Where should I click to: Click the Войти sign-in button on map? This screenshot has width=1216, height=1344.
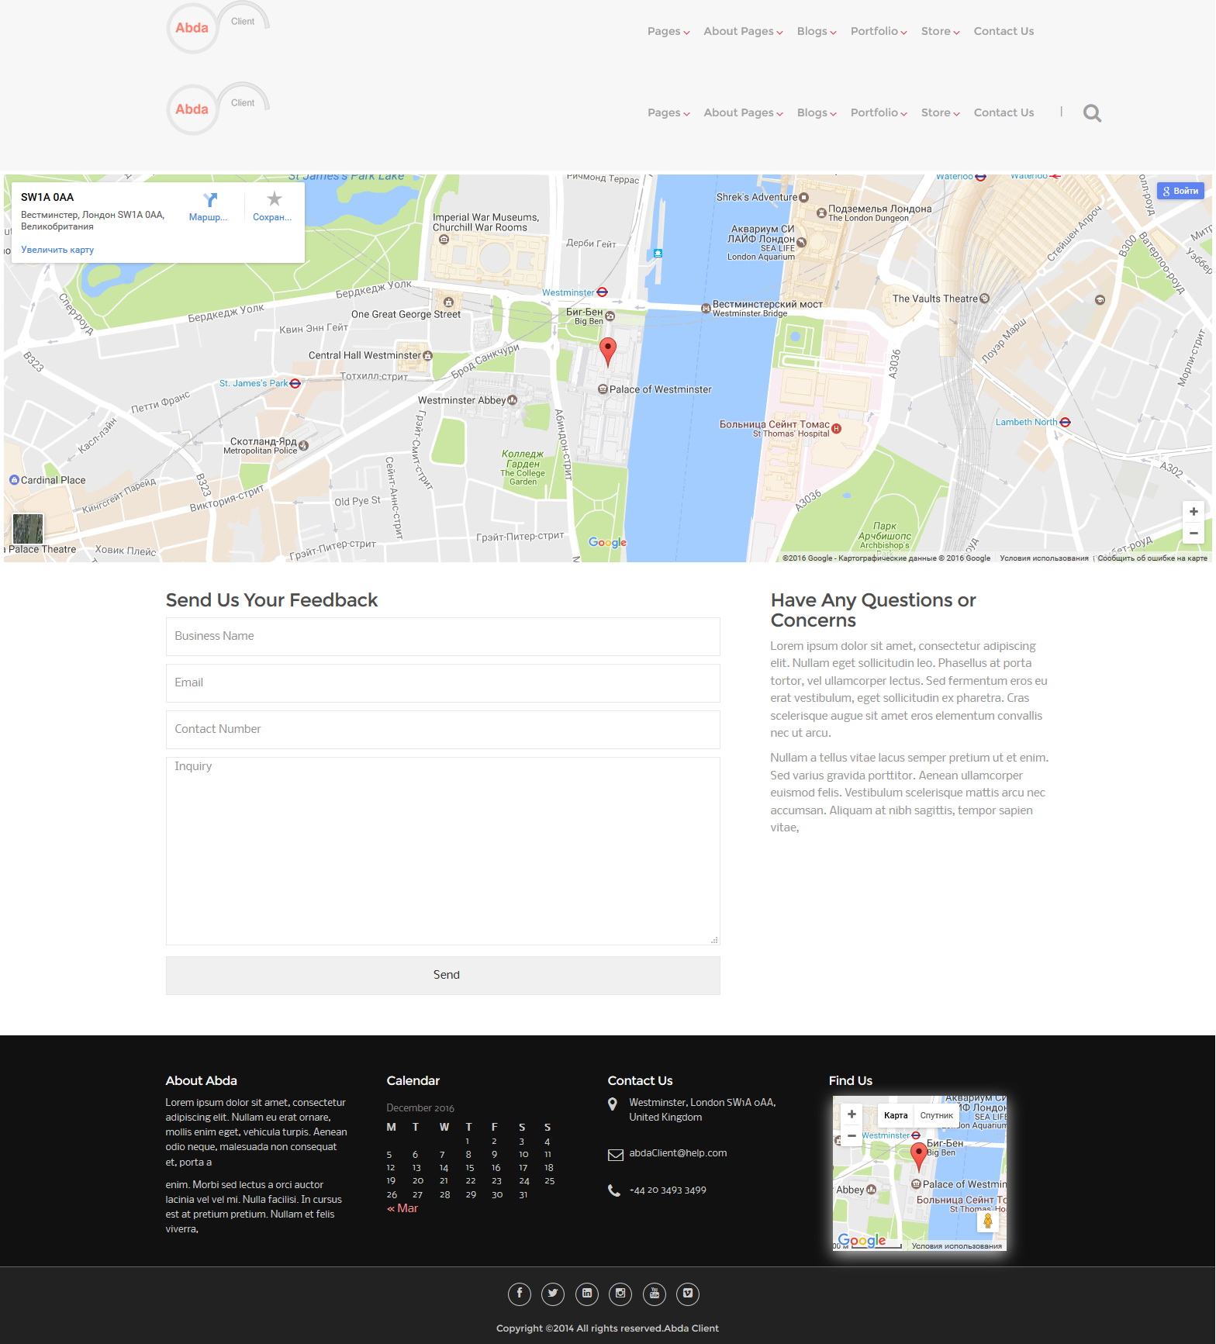pyautogui.click(x=1180, y=191)
